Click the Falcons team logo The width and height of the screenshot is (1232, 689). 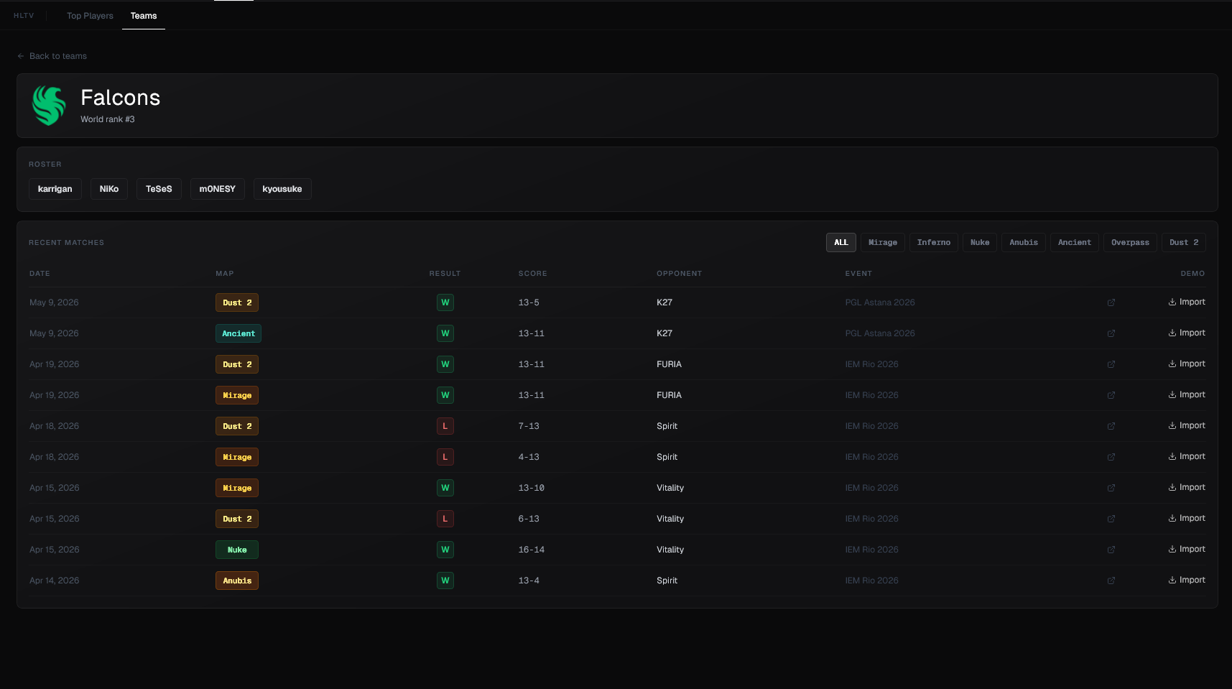pos(49,106)
